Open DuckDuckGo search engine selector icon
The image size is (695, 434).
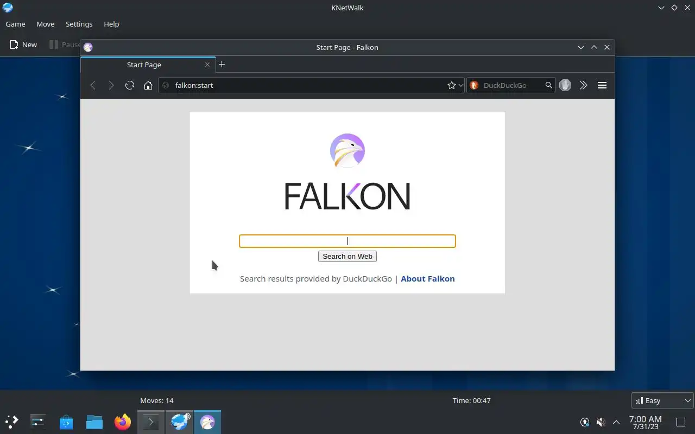tap(474, 85)
